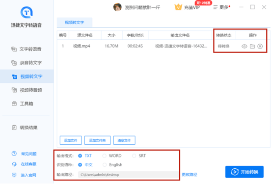
Task: Open 常见问题 help in sidebar
Action: [x=24, y=154]
